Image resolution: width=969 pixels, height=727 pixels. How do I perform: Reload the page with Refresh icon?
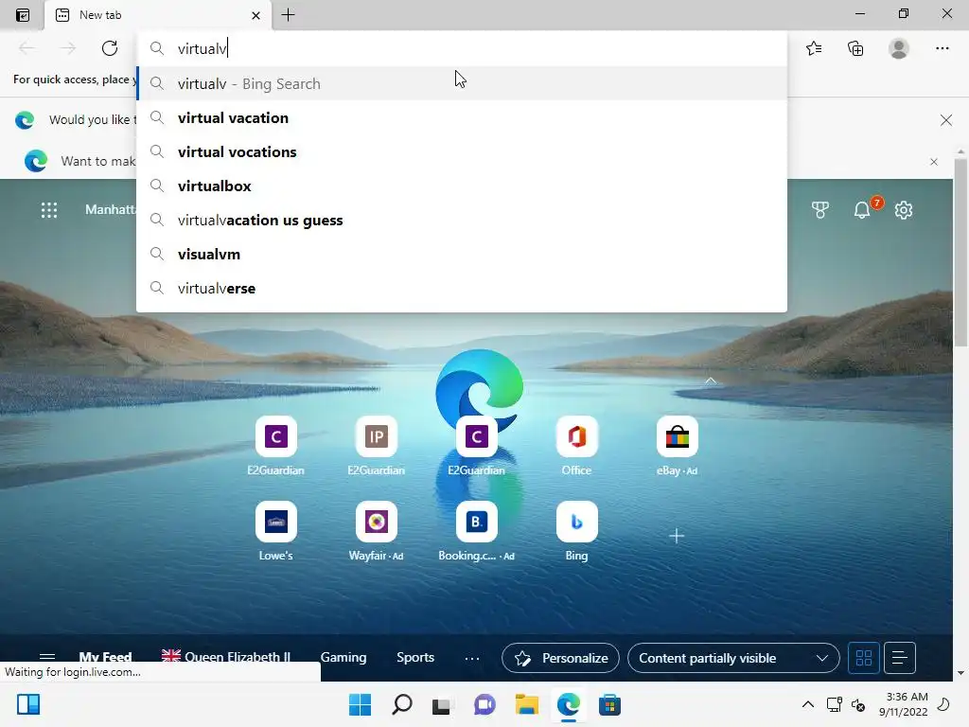tap(110, 48)
